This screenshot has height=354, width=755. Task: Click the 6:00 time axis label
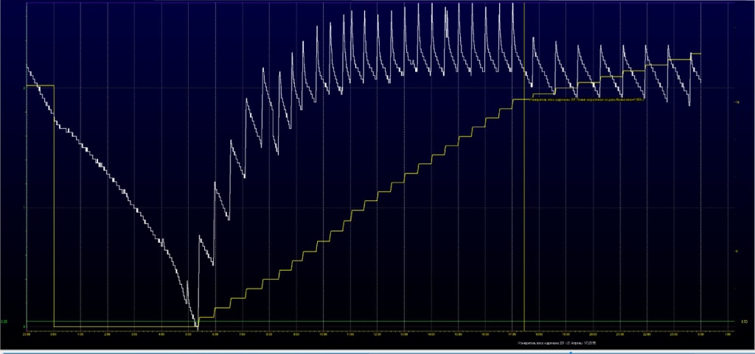[x=215, y=334]
